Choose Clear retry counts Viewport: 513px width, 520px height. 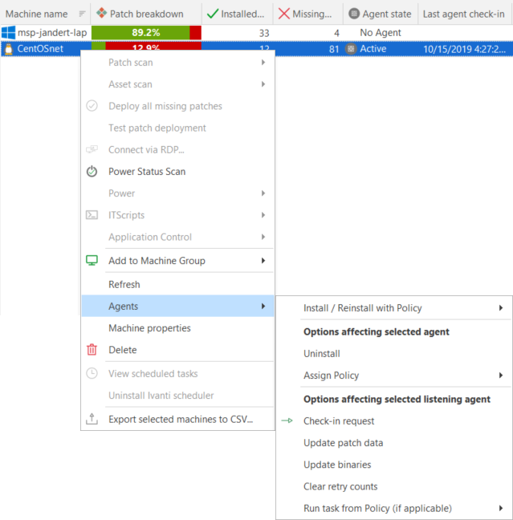tap(394, 486)
